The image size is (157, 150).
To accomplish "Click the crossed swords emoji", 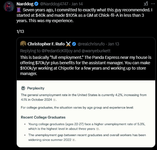I will pos(68,44).
